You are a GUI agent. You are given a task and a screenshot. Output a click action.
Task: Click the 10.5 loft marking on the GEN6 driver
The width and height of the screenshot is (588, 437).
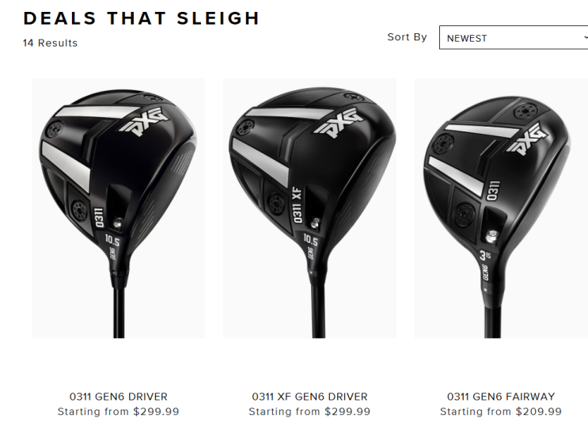[x=112, y=240]
